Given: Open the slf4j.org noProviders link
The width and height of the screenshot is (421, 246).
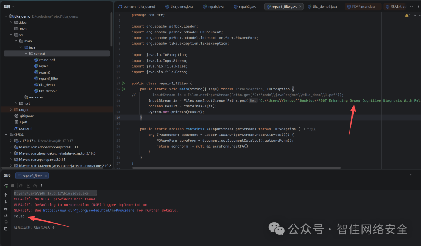Looking at the screenshot, I should pos(88,210).
